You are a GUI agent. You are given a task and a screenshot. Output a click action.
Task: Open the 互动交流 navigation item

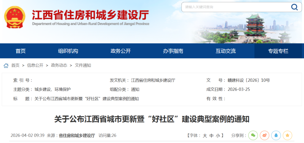tap(226, 51)
